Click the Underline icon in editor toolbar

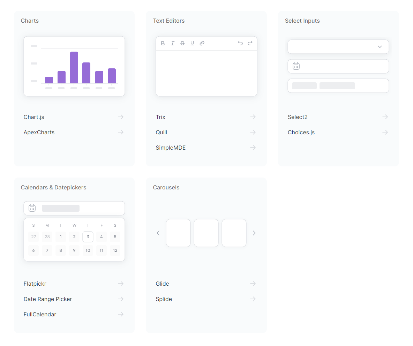(192, 43)
